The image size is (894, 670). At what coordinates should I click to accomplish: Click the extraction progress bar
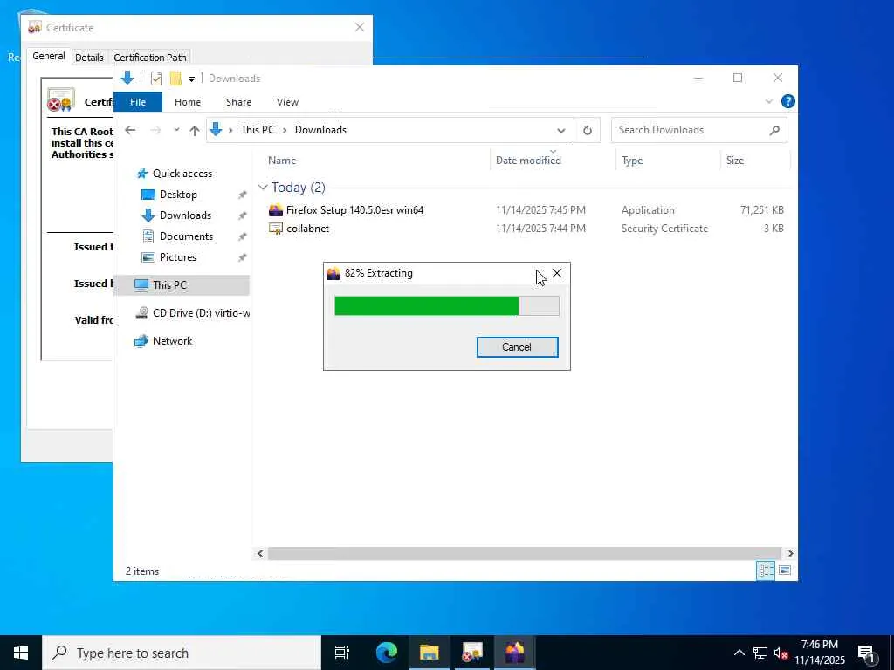click(447, 306)
